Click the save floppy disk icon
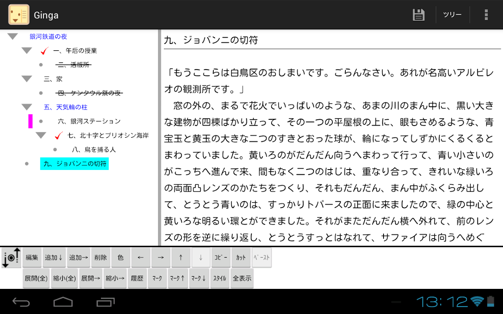This screenshot has width=503, height=314. click(x=418, y=15)
